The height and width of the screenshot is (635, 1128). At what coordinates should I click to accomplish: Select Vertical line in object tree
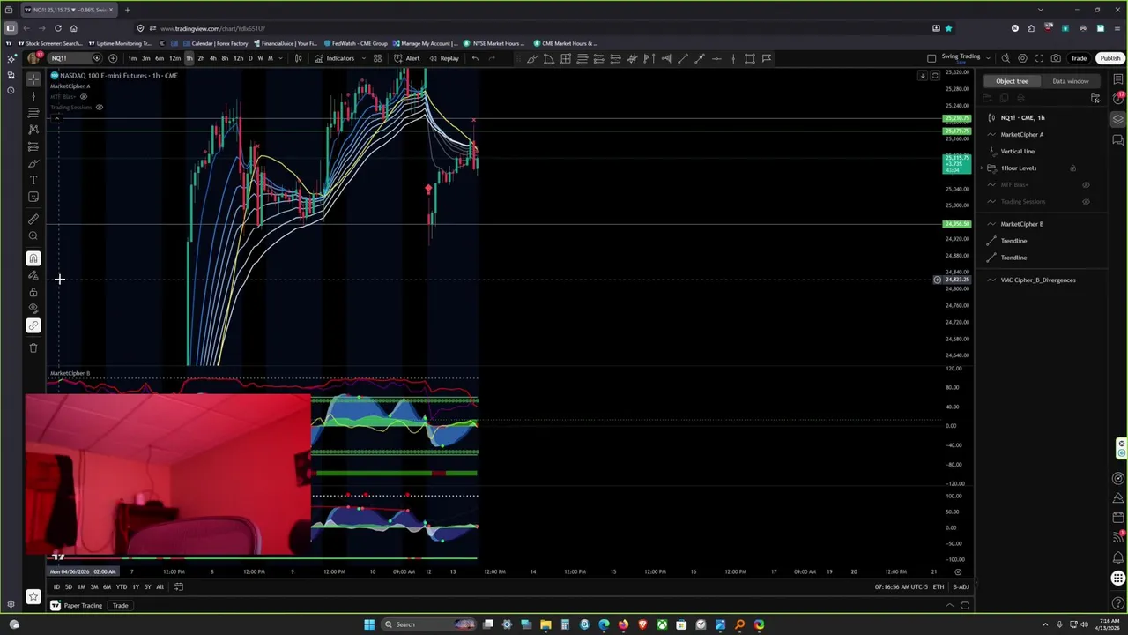[1017, 151]
